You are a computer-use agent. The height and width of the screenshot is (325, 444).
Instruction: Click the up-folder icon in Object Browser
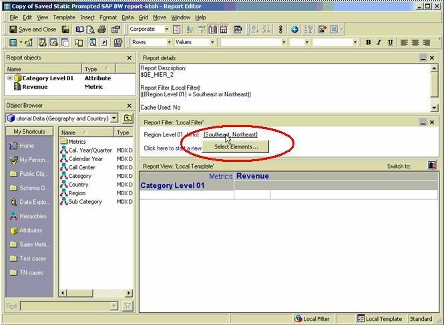click(127, 118)
